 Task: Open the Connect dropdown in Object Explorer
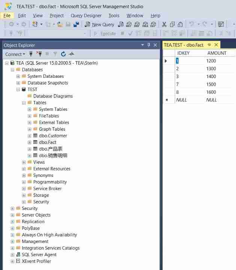click(x=15, y=54)
